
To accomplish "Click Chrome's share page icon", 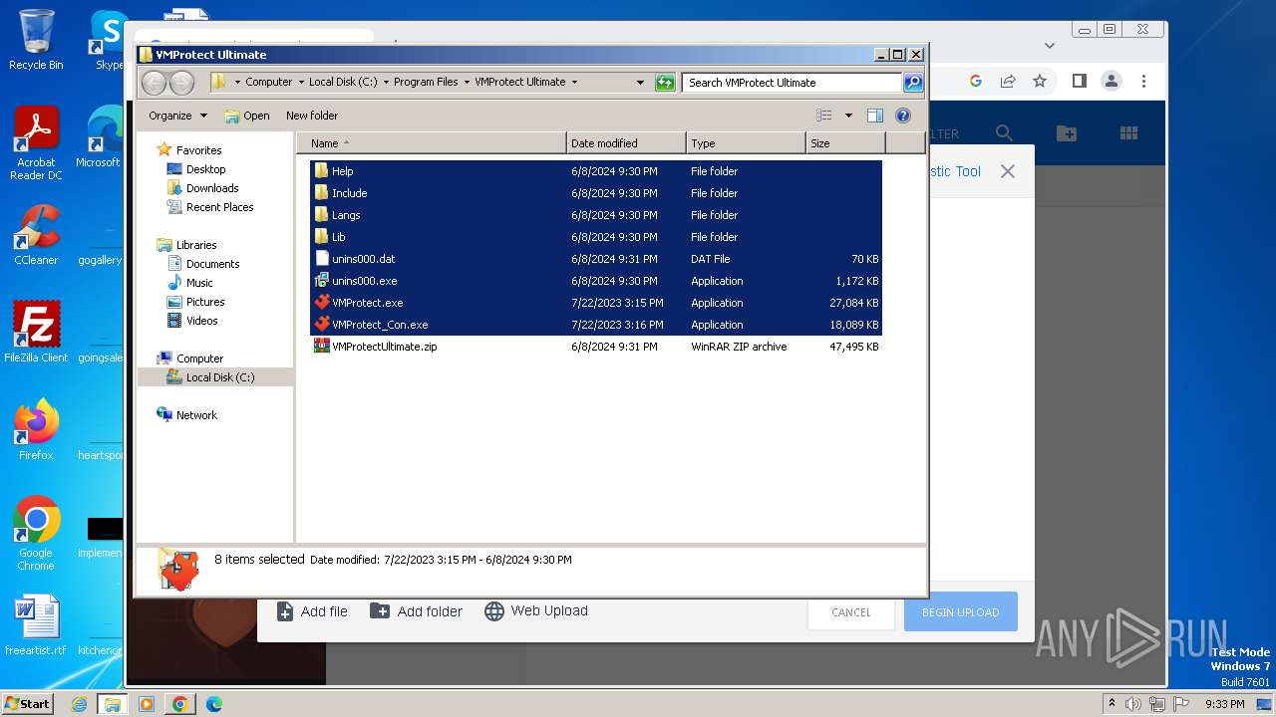I will point(1008,81).
